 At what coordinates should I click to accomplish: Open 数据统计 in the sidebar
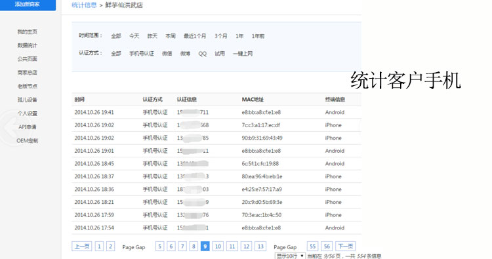coord(28,45)
